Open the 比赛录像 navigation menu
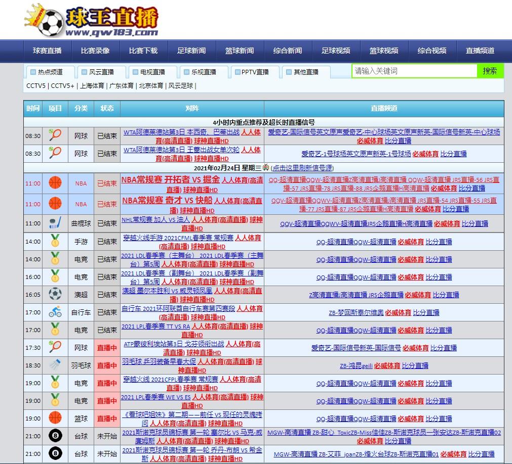The image size is (512, 464). coord(95,51)
